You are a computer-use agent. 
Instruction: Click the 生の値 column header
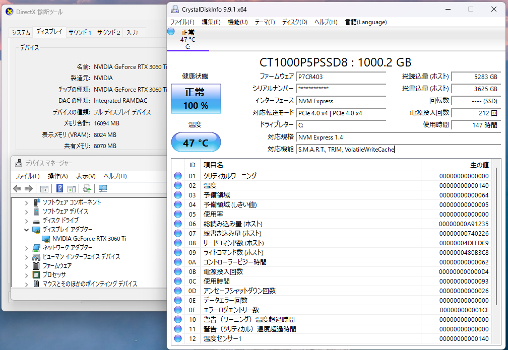pos(456,165)
